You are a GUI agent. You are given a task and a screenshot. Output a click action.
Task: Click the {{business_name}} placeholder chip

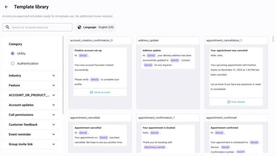click(155, 147)
